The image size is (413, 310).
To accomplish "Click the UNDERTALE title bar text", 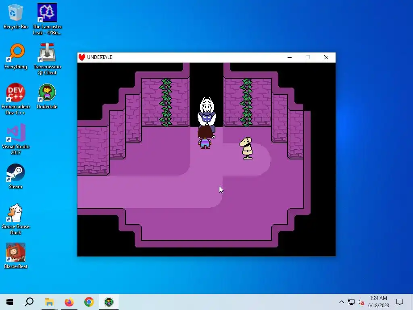I will point(100,57).
